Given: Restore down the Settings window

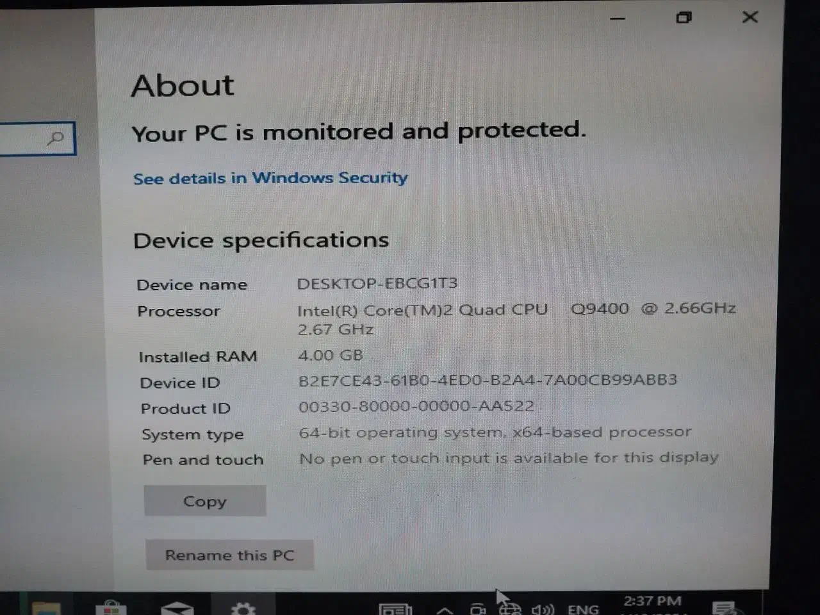Looking at the screenshot, I should tap(684, 17).
